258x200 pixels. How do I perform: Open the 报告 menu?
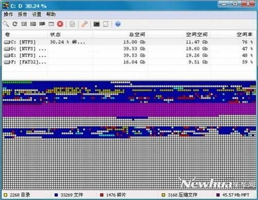(x=23, y=14)
